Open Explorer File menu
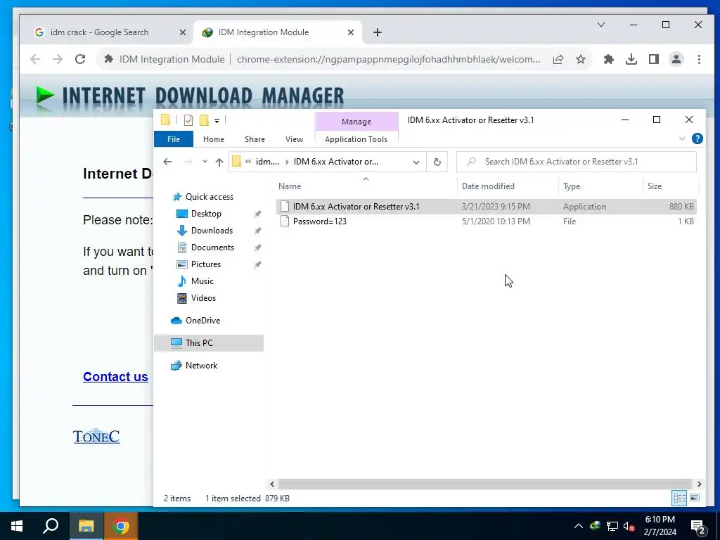 [x=174, y=139]
